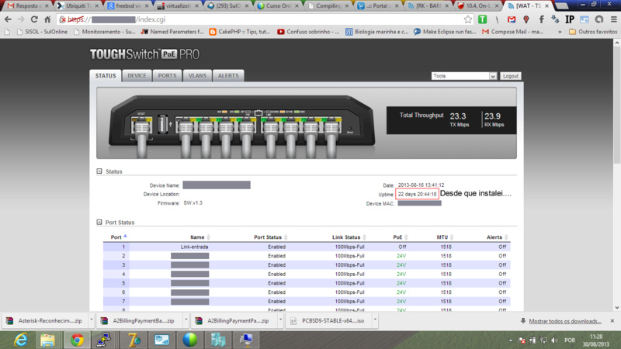Viewport: 621px width, 349px height.
Task: Collapse the Status section
Action: pos(99,171)
